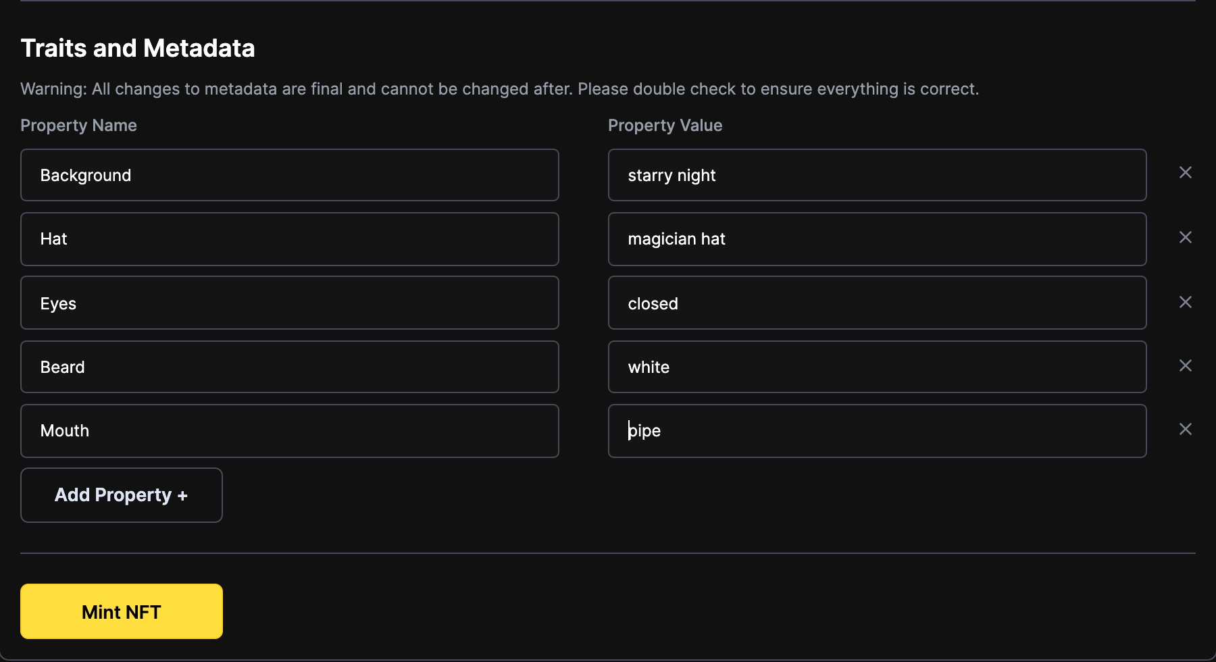Select the Eyes property name input
The height and width of the screenshot is (662, 1216).
(x=290, y=303)
